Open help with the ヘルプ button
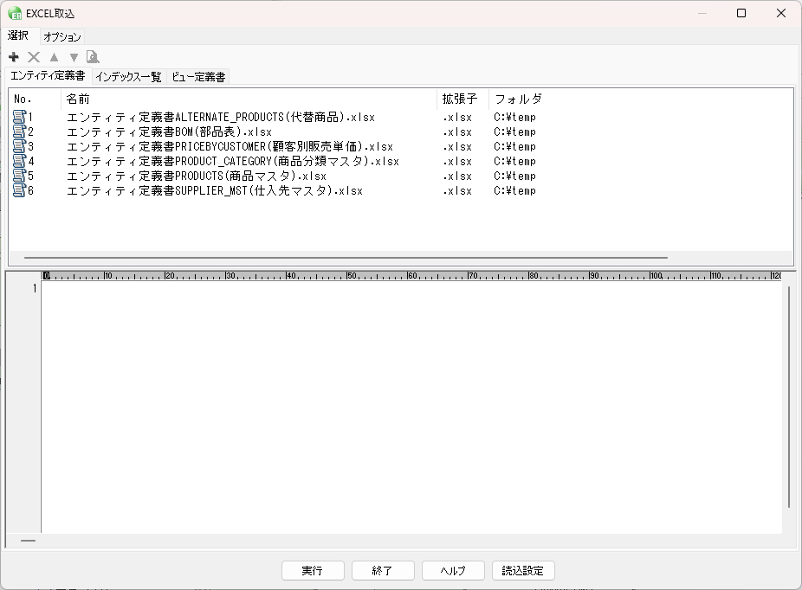This screenshot has width=802, height=590. coord(453,571)
